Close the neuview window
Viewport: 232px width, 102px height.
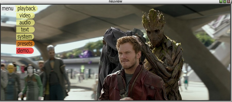coord(228,2)
